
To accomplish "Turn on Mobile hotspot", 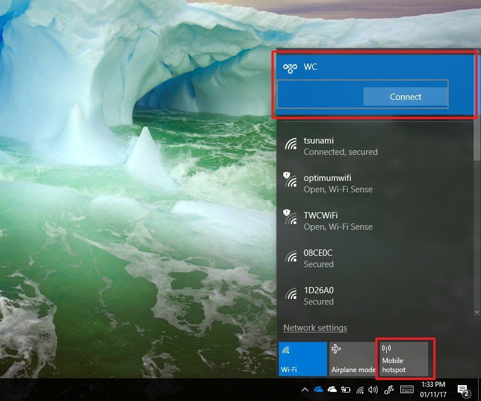I will pyautogui.click(x=403, y=358).
